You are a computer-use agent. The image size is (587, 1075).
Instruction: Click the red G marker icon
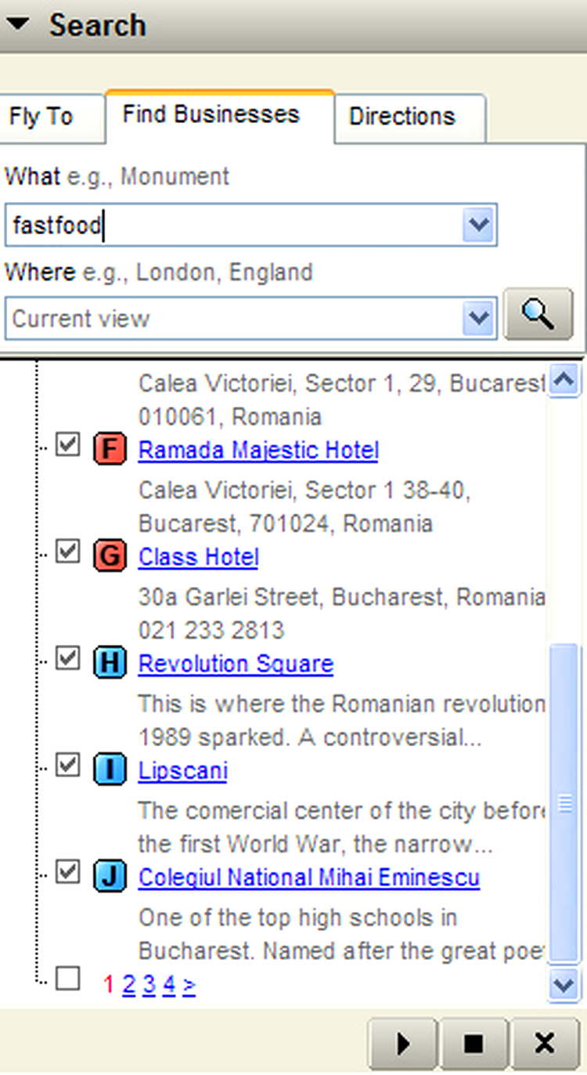click(110, 556)
